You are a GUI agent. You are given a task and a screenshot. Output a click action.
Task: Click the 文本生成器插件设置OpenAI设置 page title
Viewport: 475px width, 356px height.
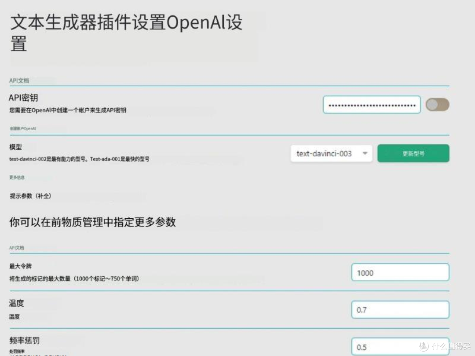pos(126,33)
